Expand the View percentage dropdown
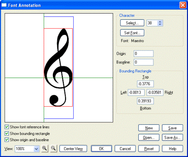 pyautogui.click(x=36, y=149)
